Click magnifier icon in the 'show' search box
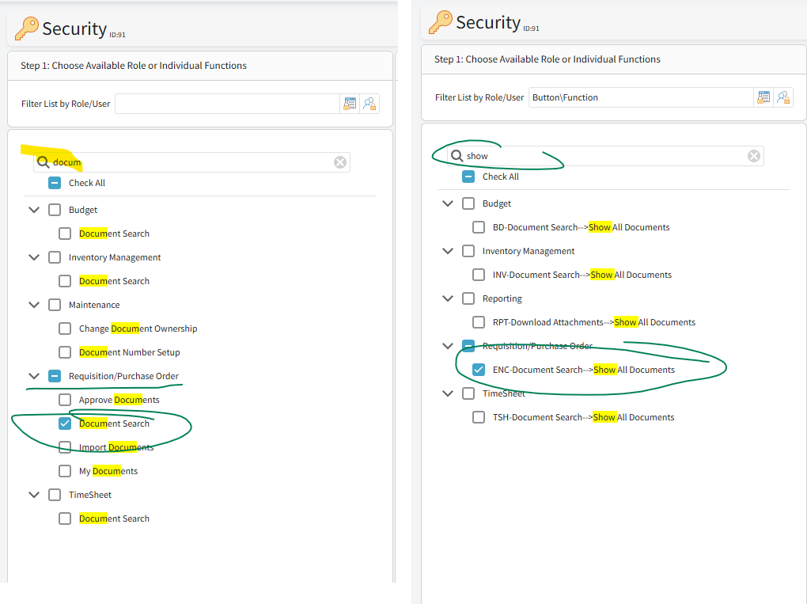The image size is (807, 604). pos(457,156)
